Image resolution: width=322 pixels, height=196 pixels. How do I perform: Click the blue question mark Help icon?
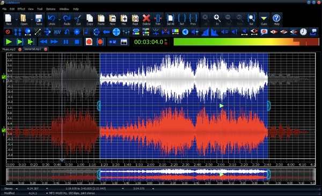point(276,18)
